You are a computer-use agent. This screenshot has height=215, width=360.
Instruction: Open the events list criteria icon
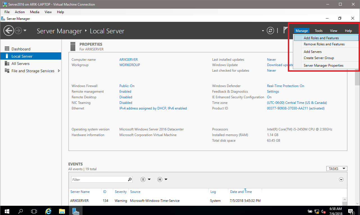(143, 179)
